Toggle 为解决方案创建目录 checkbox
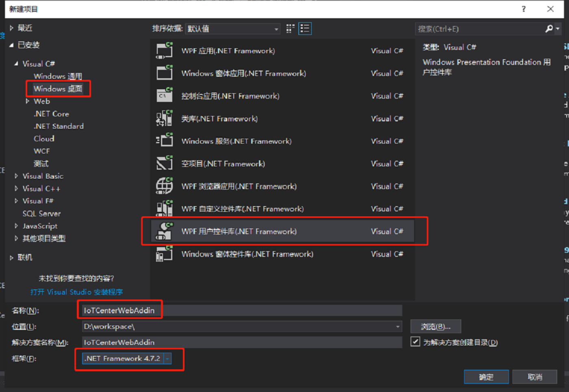Screen dimensions: 569x392 pos(415,342)
